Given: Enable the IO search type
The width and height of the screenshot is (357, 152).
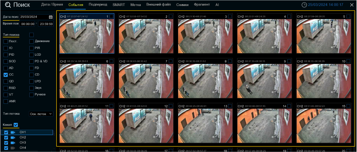Looking at the screenshot, I should (6, 48).
